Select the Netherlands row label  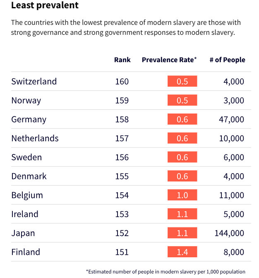tap(35, 138)
